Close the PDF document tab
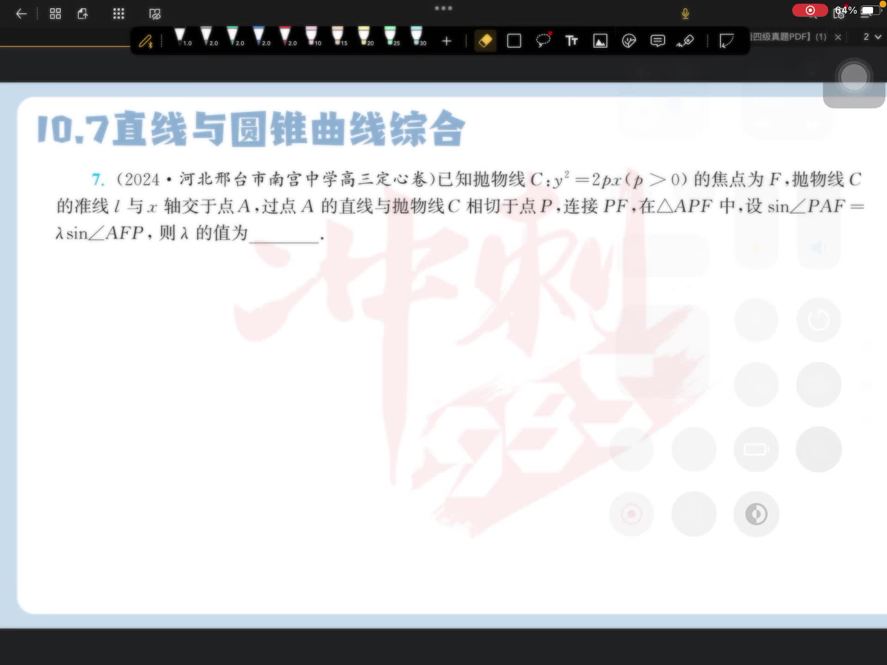This screenshot has height=665, width=887. pos(838,37)
